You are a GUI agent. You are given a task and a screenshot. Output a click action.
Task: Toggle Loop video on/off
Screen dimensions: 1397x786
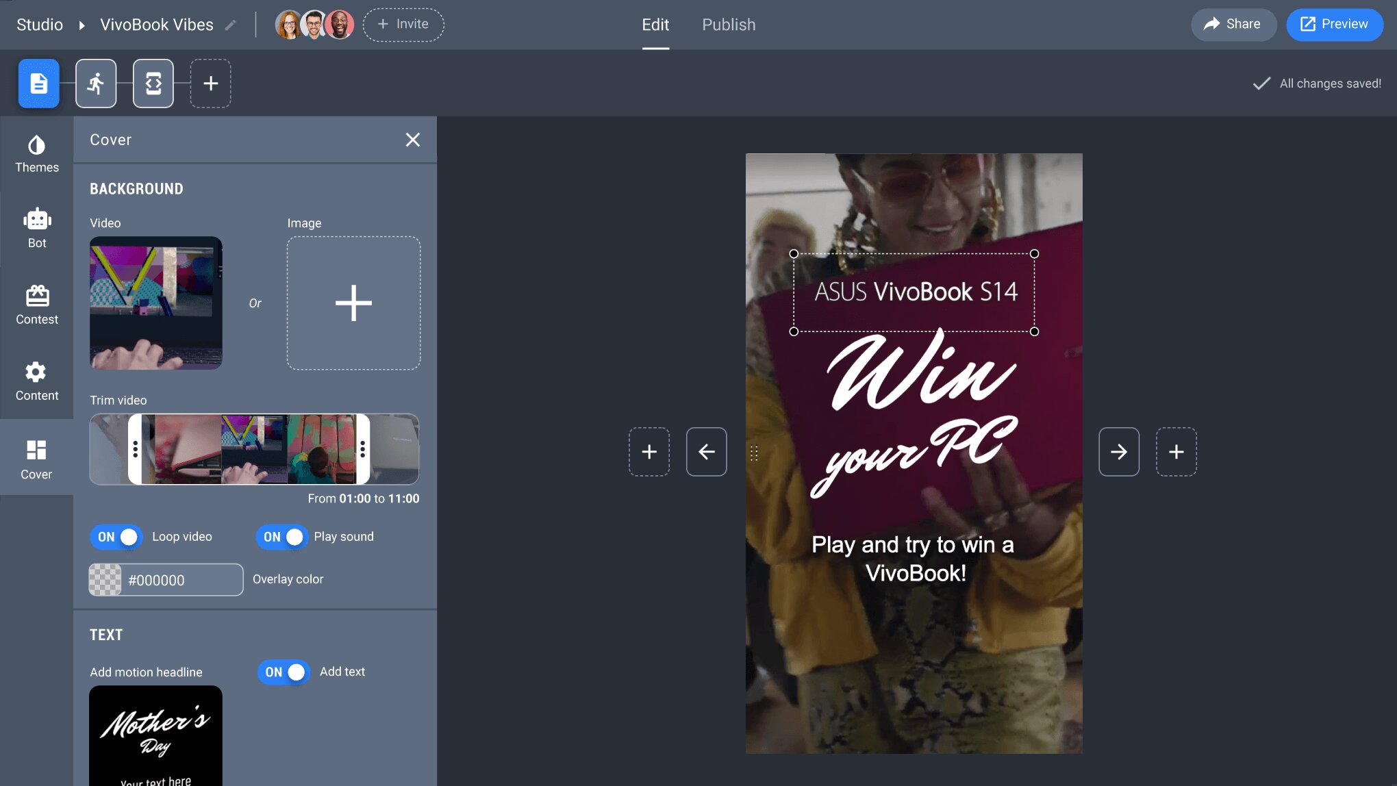coord(115,537)
